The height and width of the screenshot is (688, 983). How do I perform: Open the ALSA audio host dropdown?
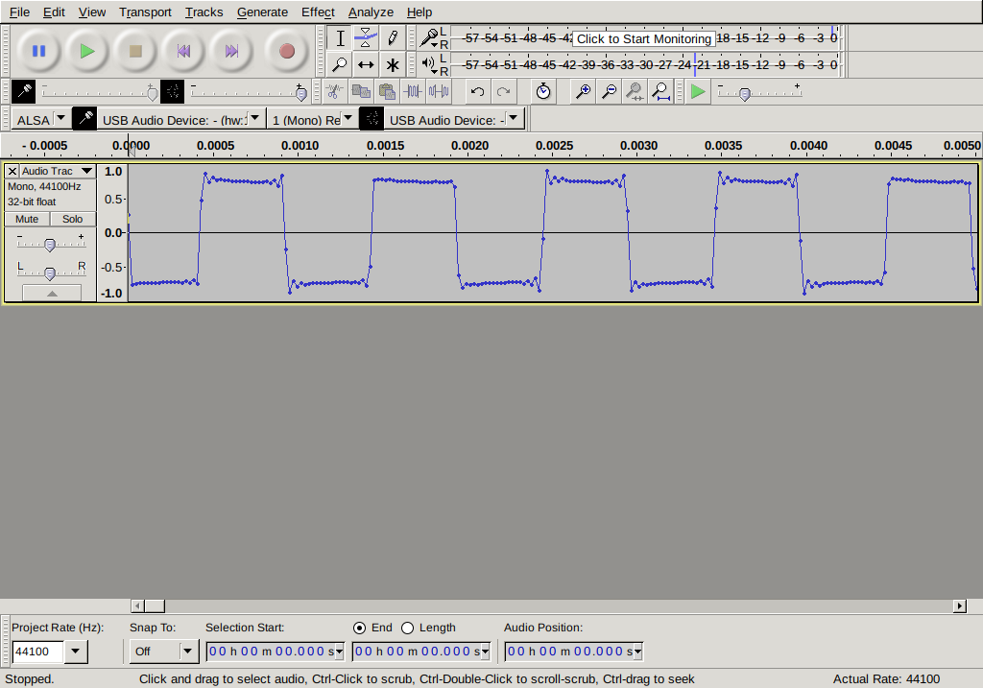tap(61, 119)
